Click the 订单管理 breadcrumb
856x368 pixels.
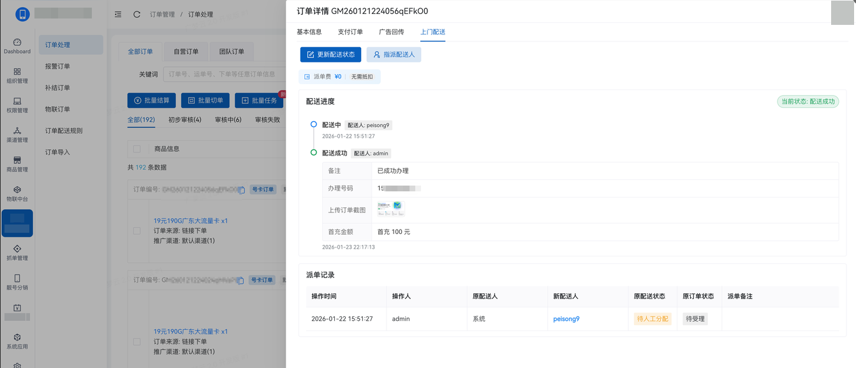click(x=162, y=14)
